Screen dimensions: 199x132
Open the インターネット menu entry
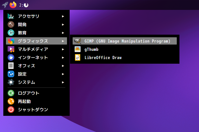36,57
